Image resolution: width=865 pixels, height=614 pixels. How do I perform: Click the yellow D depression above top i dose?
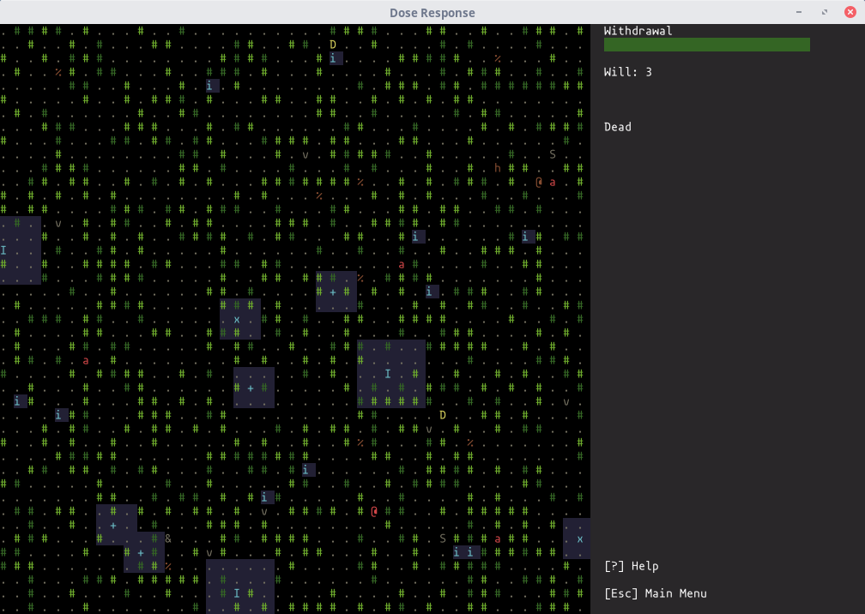pyautogui.click(x=333, y=45)
